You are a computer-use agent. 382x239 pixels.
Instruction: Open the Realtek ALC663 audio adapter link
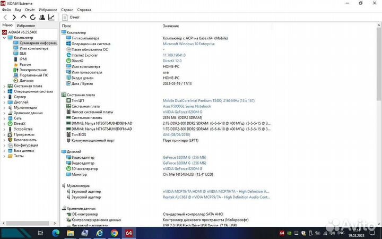coord(216,197)
